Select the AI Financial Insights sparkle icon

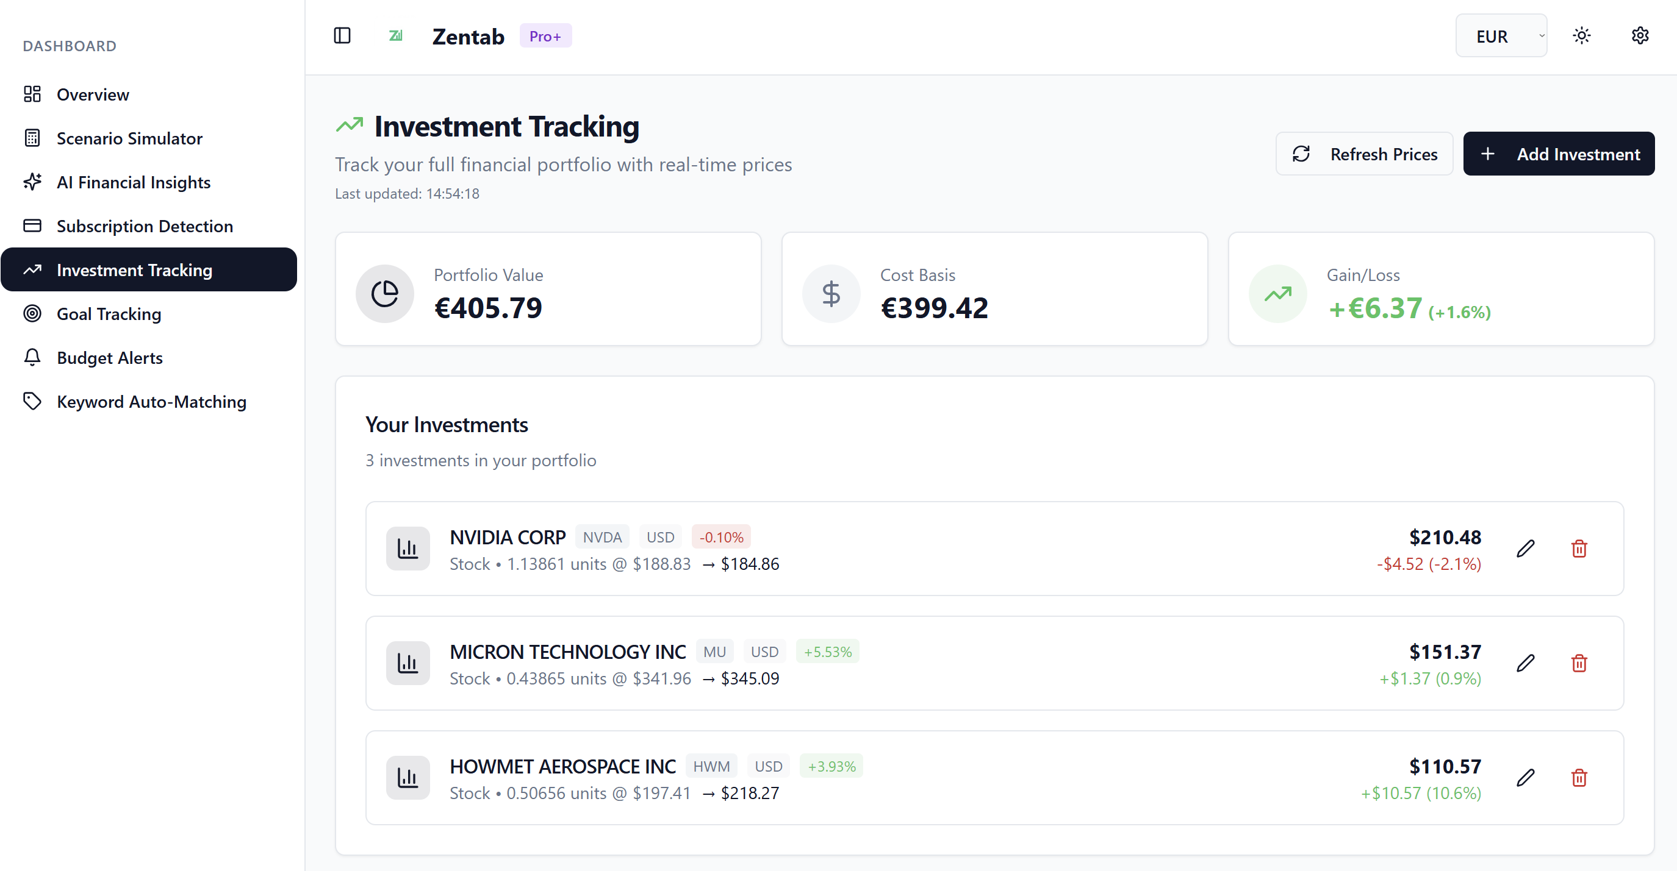coord(32,182)
